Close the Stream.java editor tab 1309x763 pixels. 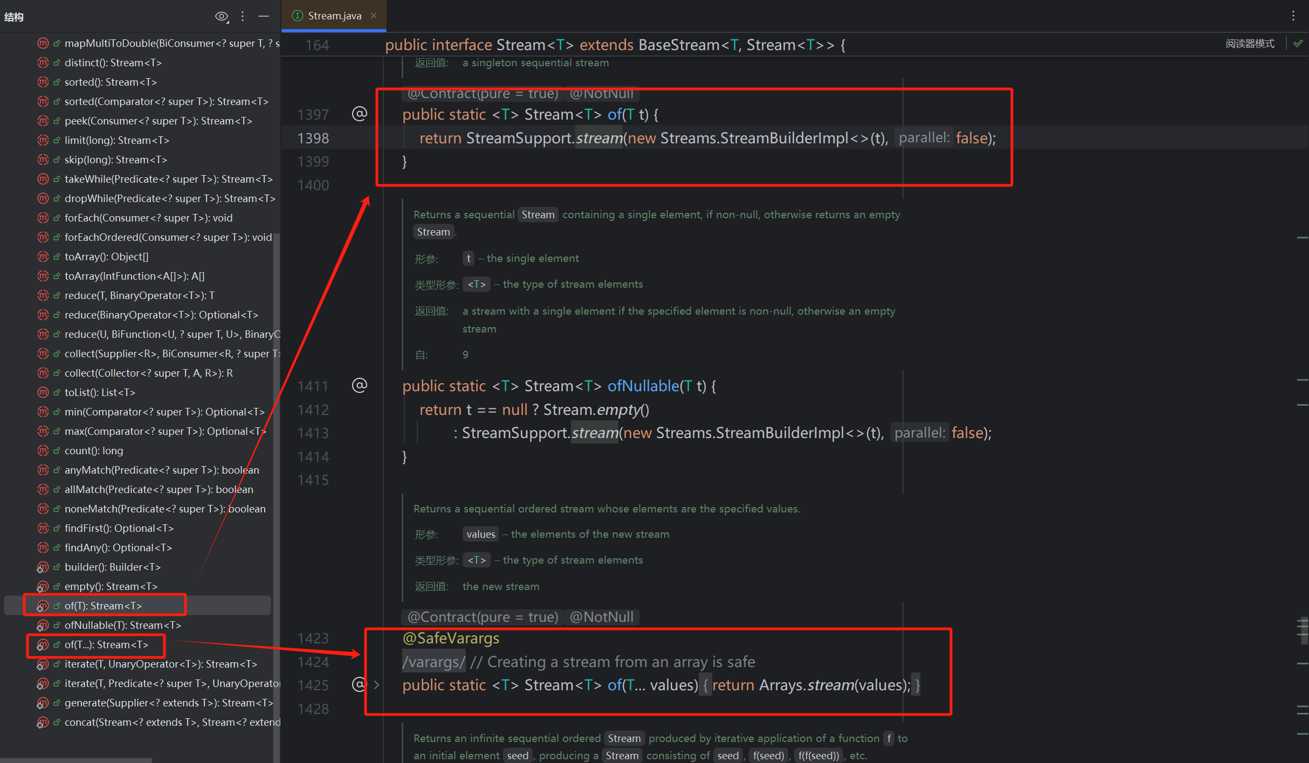pyautogui.click(x=374, y=16)
